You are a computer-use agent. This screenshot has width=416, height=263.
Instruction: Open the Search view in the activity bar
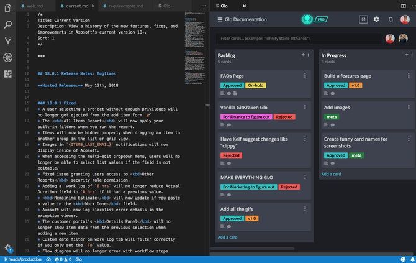pyautogui.click(x=7, y=25)
